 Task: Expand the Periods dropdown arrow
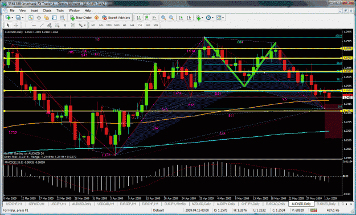212,18
